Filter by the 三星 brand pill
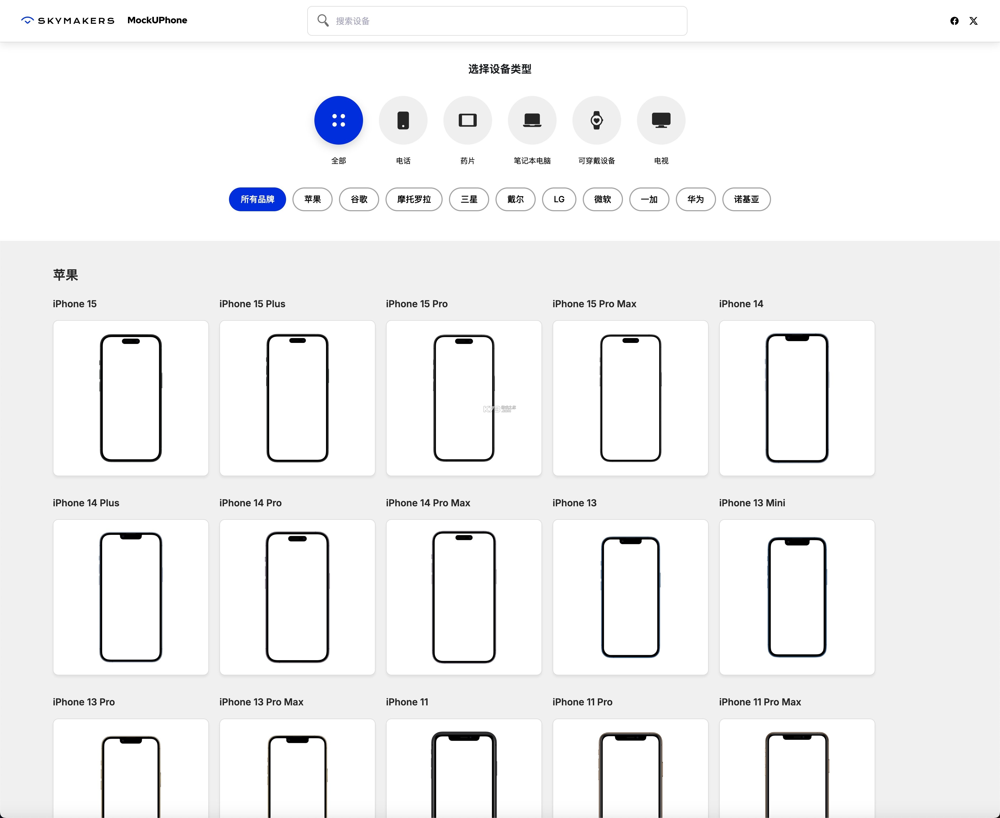Viewport: 1000px width, 818px height. click(x=469, y=199)
